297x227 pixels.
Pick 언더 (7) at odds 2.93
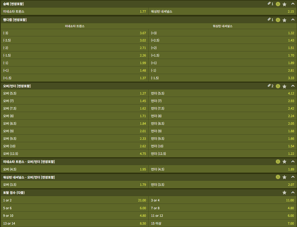coord(223,101)
